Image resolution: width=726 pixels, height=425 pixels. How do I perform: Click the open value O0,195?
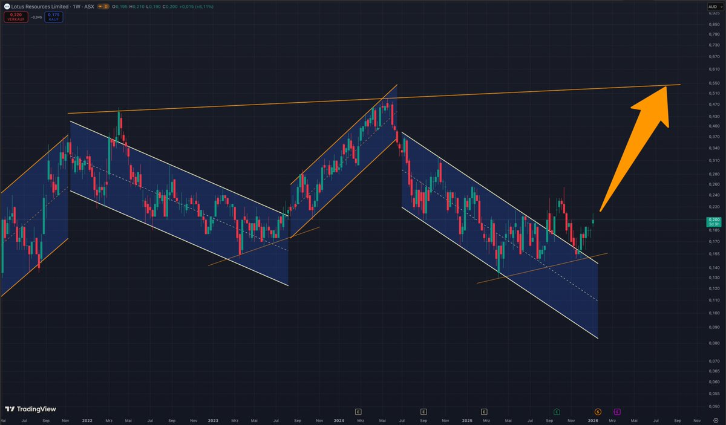tap(120, 7)
